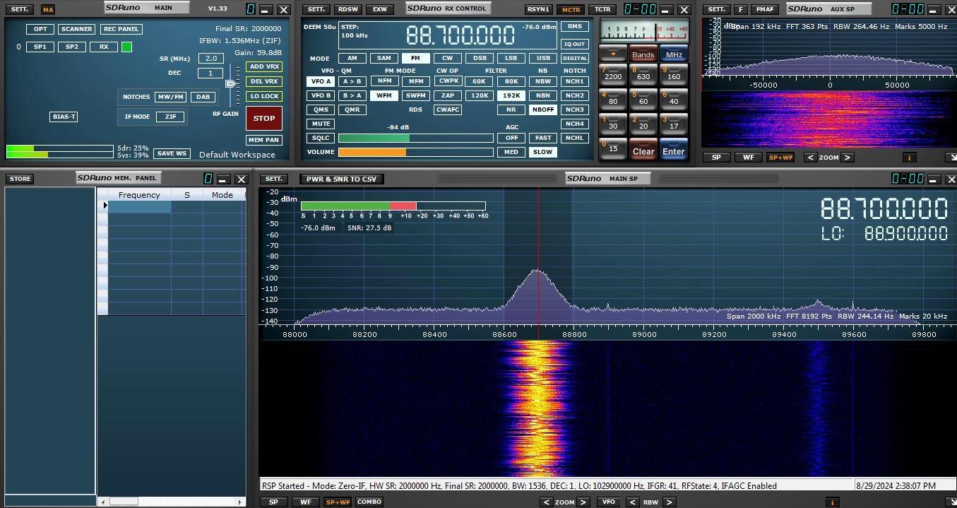Click the S-meter gauge display

pyautogui.click(x=643, y=30)
